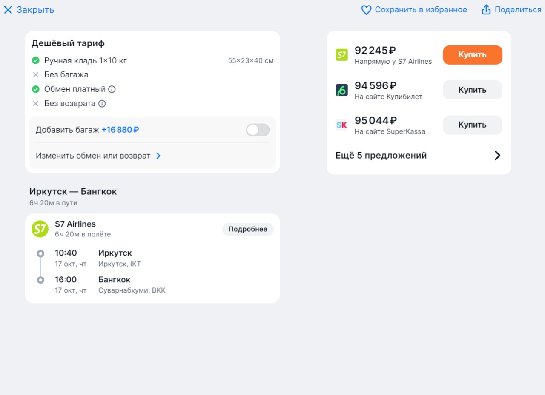Click the Иркутск departure point marker
The width and height of the screenshot is (545, 395).
(x=40, y=254)
